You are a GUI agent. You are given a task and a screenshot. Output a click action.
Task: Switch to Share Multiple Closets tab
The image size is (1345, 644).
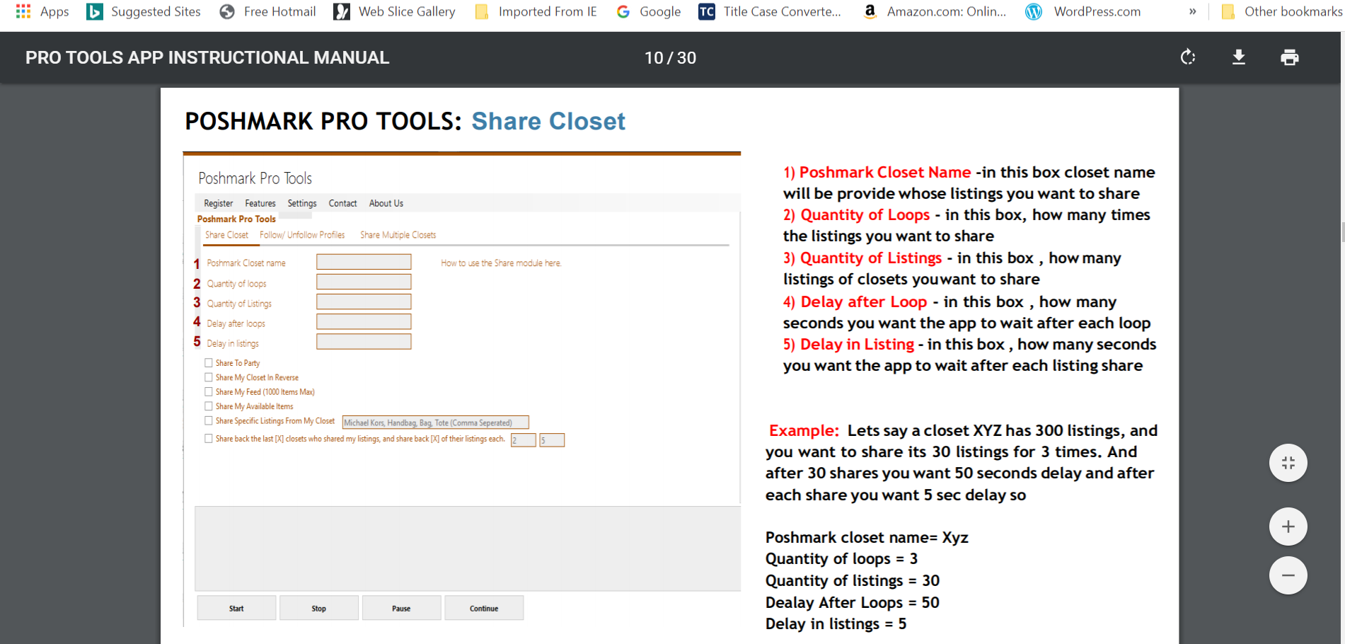pyautogui.click(x=398, y=235)
